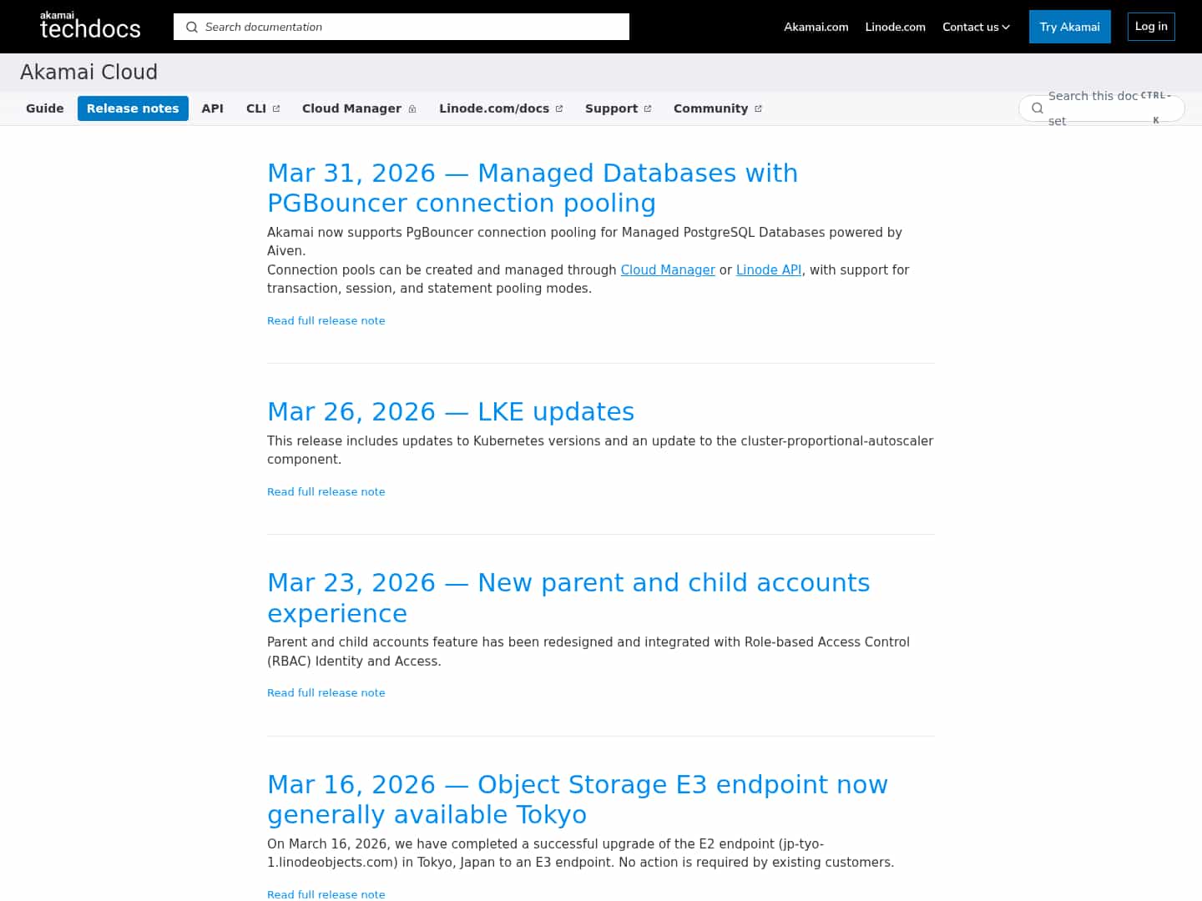Open the external-link icon next to Linode.com/docs
Screen dimensions: 1202x901
pos(558,108)
